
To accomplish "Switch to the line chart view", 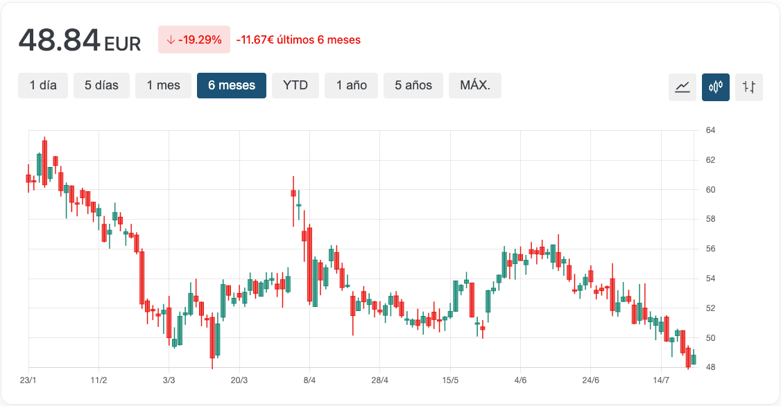I will click(x=683, y=87).
